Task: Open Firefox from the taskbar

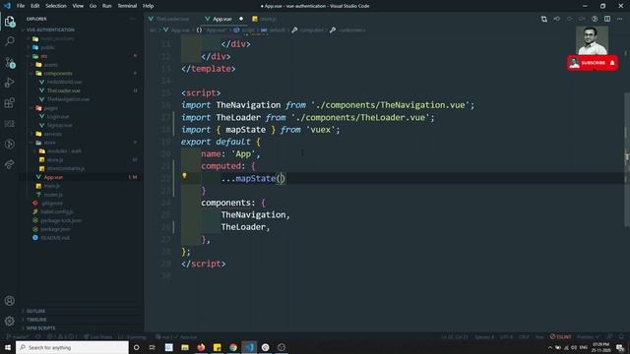Action: coord(201,347)
